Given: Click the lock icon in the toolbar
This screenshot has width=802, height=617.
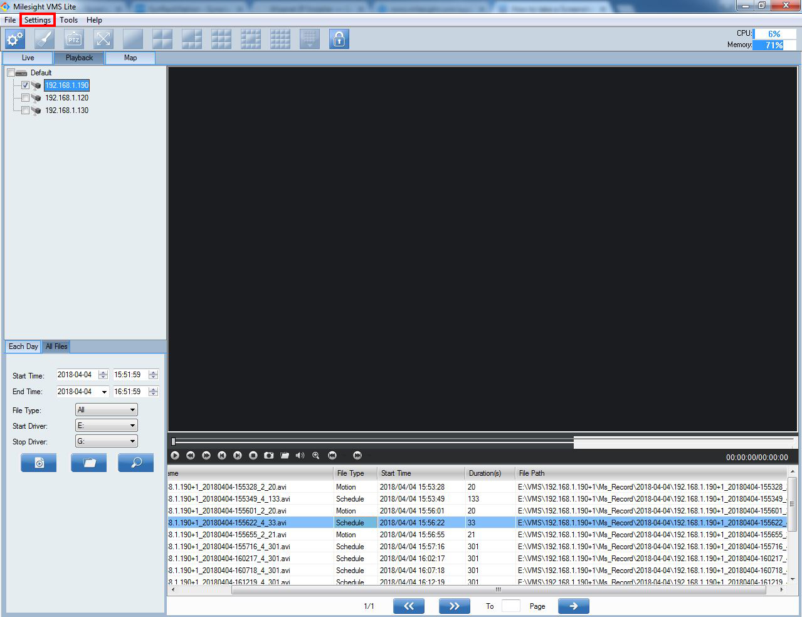Looking at the screenshot, I should tap(339, 39).
